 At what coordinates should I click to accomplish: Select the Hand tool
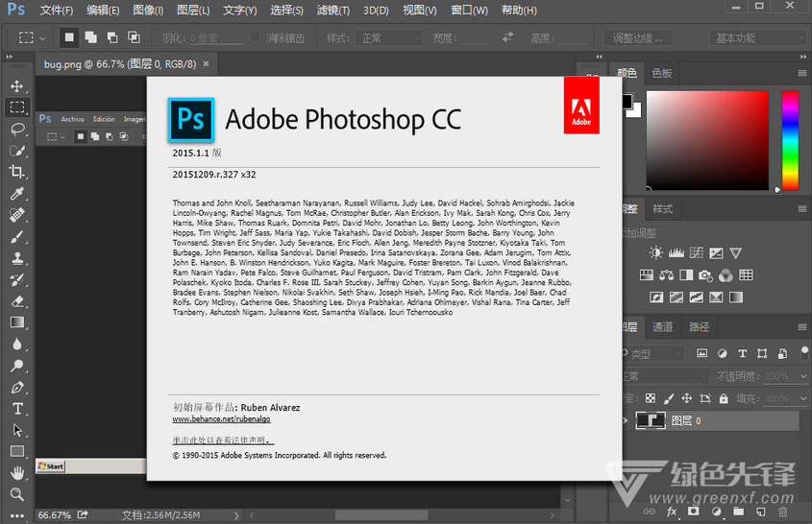point(17,473)
